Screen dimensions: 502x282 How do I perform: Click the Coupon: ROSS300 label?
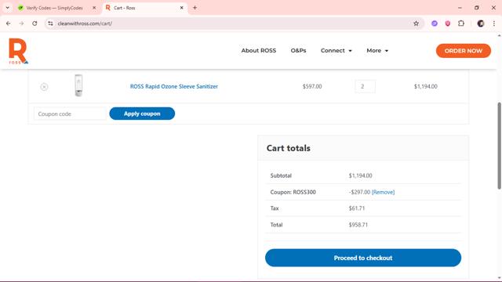293,192
